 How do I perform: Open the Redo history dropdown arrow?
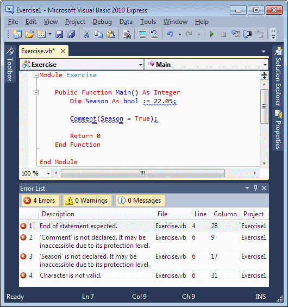199,34
